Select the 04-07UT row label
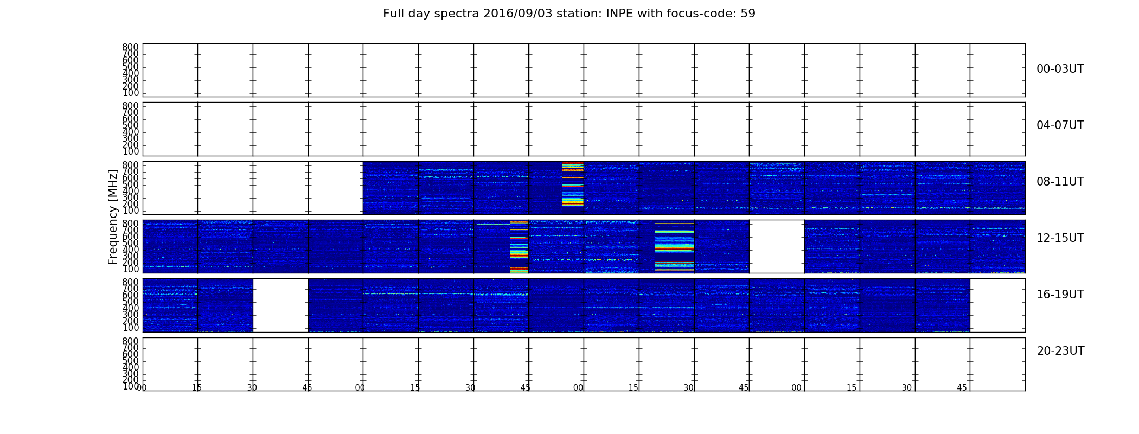Image resolution: width=1139 pixels, height=434 pixels. [x=1060, y=125]
